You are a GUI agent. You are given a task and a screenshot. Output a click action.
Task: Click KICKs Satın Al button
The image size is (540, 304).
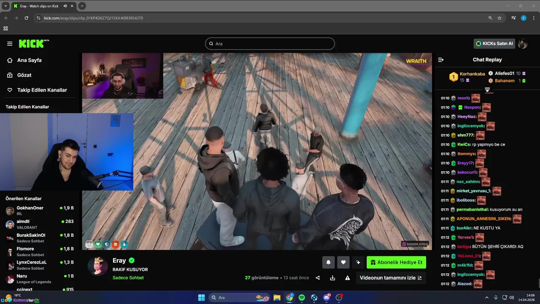coord(494,43)
